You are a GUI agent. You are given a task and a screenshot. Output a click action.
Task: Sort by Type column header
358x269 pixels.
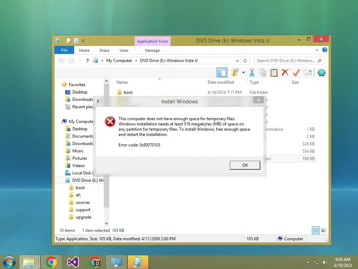pos(254,82)
